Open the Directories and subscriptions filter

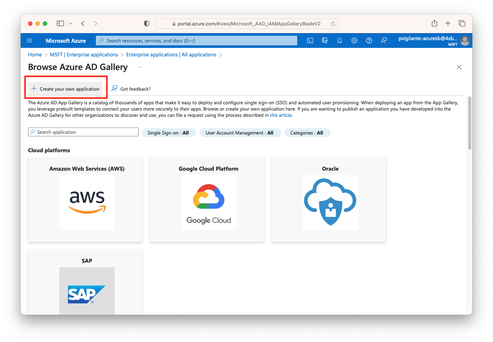(324, 41)
